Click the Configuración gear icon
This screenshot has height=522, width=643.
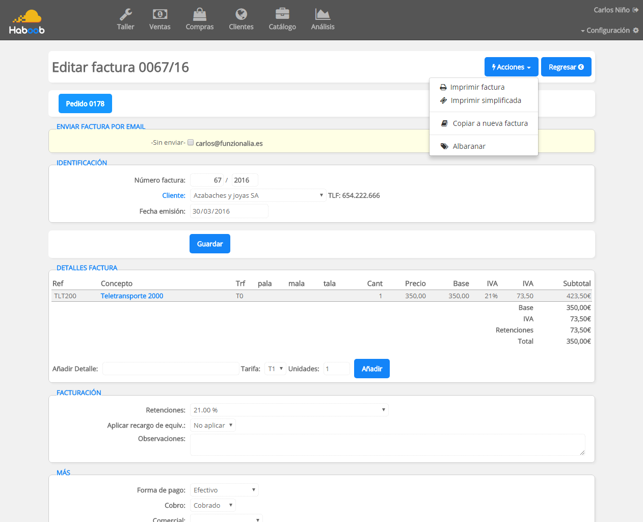pyautogui.click(x=636, y=31)
